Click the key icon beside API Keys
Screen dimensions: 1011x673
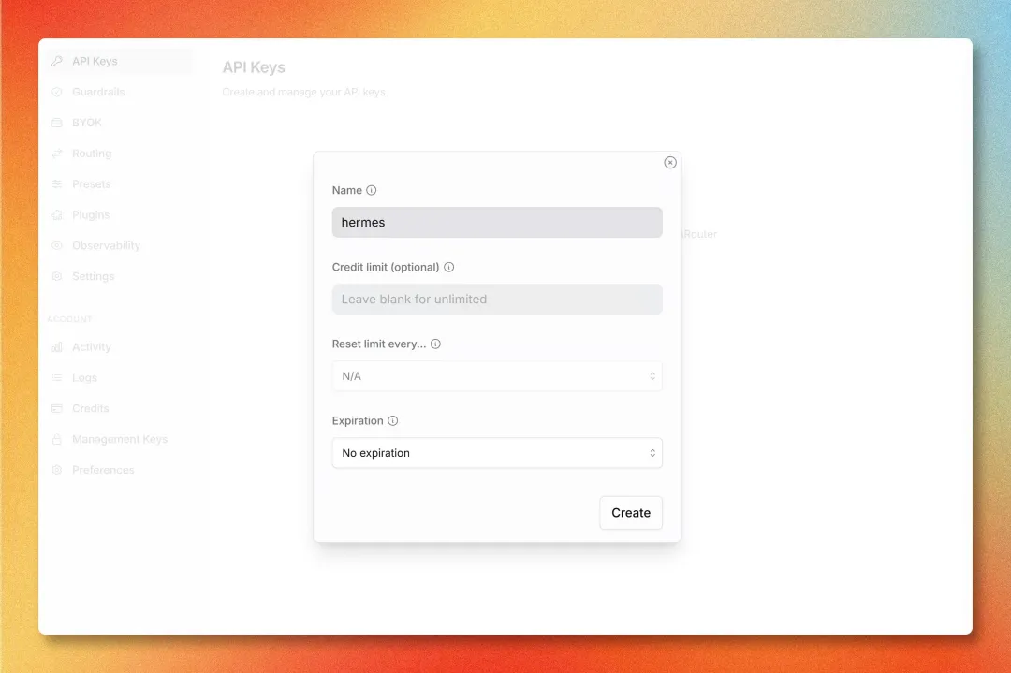click(x=57, y=61)
